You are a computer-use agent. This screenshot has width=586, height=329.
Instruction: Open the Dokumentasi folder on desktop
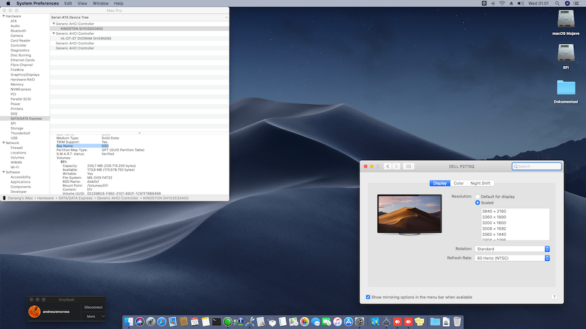566,88
